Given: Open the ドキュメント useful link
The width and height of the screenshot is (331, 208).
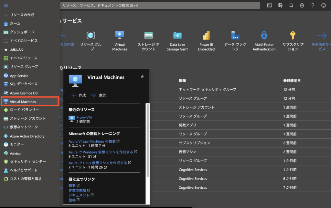Looking at the screenshot, I should (79, 195).
